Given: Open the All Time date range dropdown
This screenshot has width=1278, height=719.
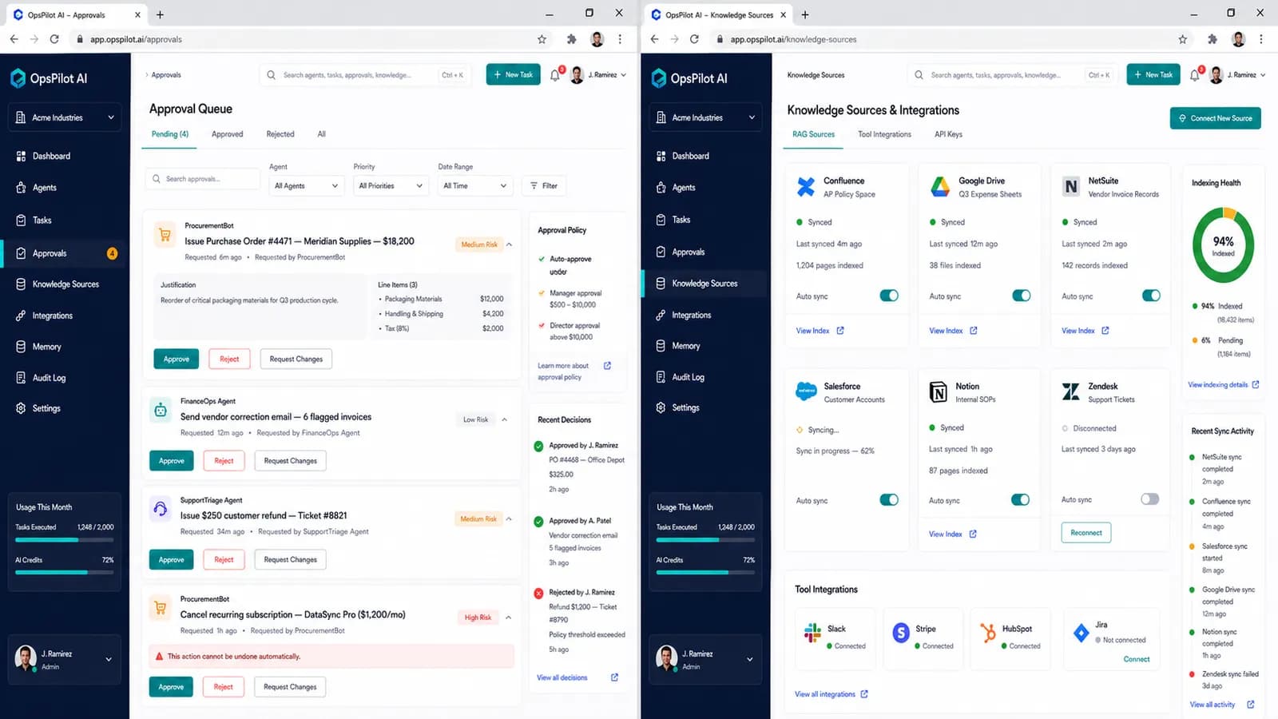Looking at the screenshot, I should (475, 185).
